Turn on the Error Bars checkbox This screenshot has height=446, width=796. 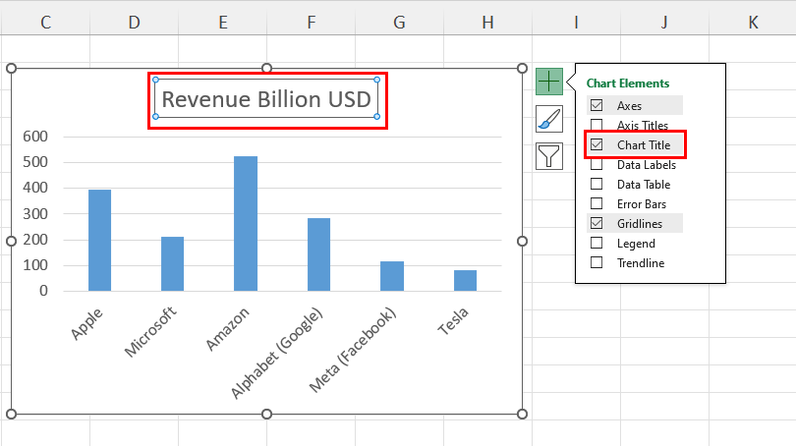tap(597, 203)
